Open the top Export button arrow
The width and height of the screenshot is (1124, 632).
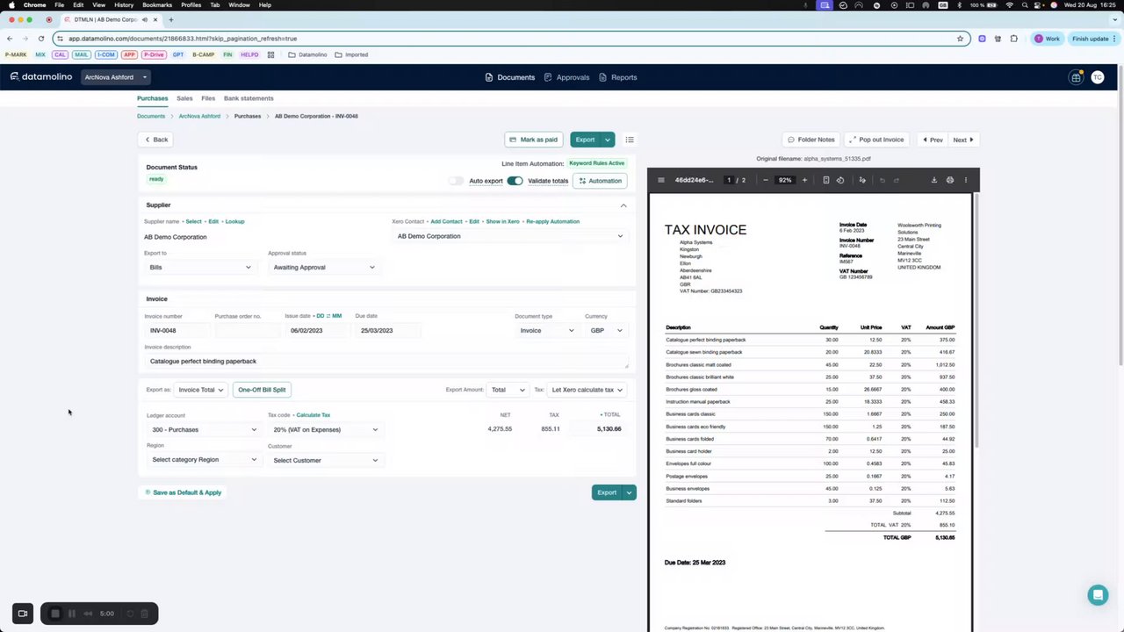[608, 140]
